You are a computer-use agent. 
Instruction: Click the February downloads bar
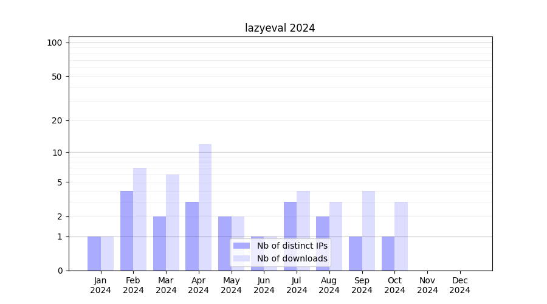(140, 219)
